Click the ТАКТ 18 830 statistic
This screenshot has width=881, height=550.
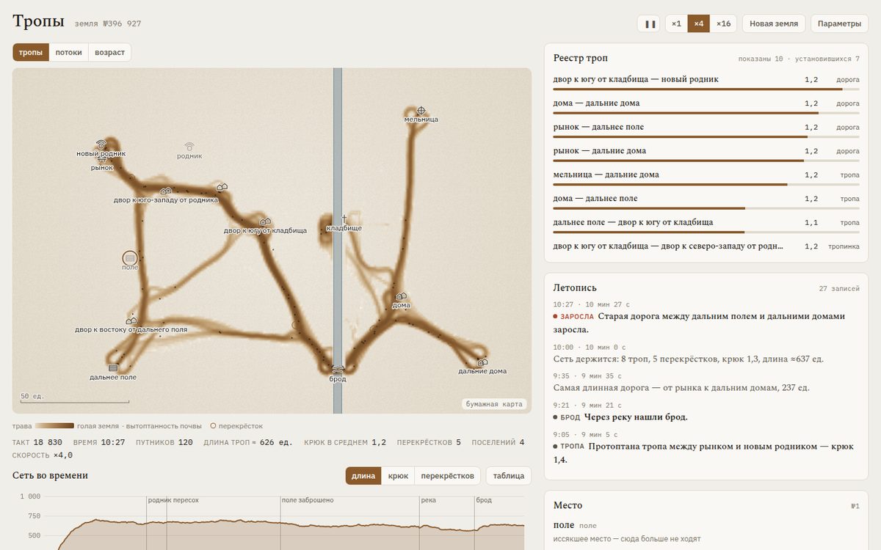pos(37,442)
